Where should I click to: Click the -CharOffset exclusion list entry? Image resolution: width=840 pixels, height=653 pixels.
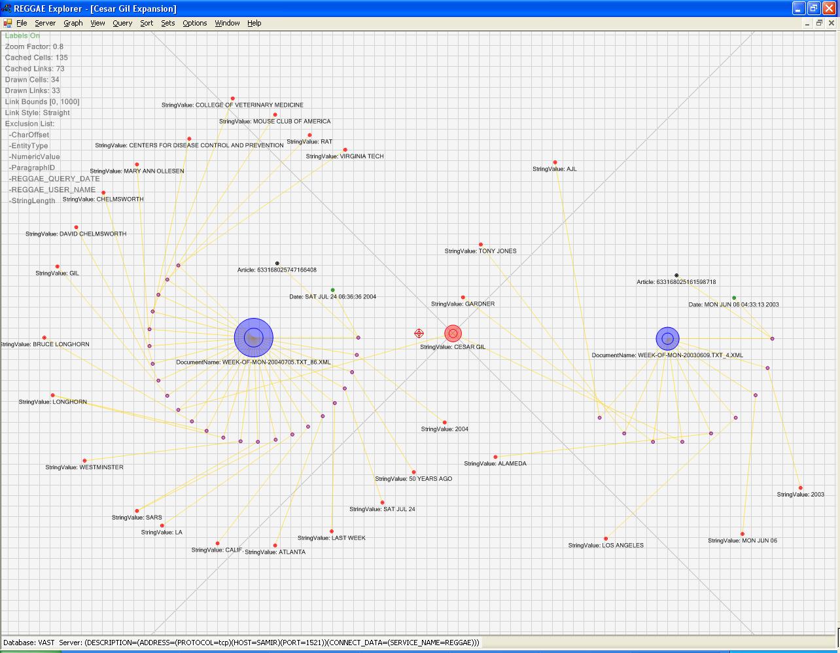[29, 135]
